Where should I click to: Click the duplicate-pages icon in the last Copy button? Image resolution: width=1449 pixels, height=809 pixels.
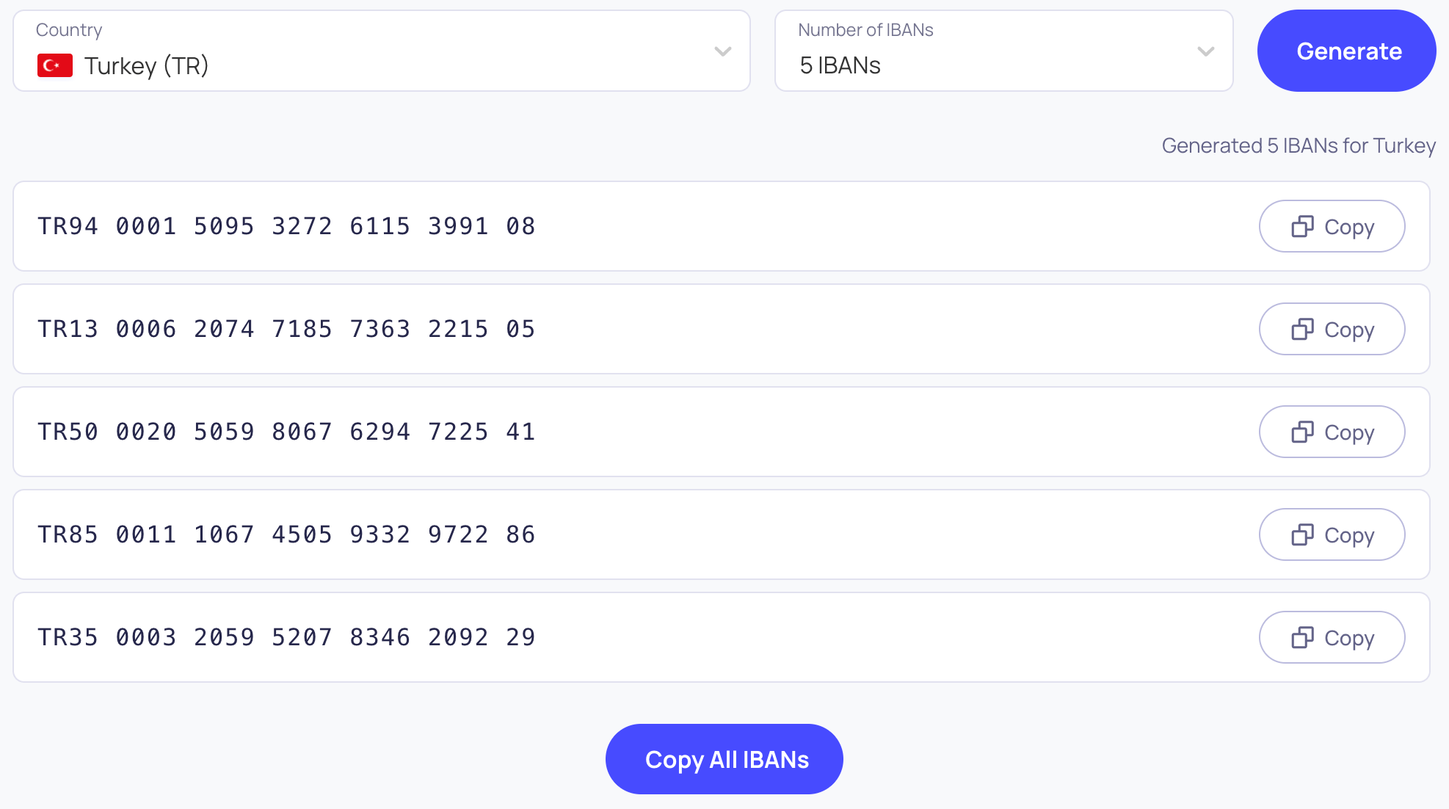click(x=1302, y=637)
